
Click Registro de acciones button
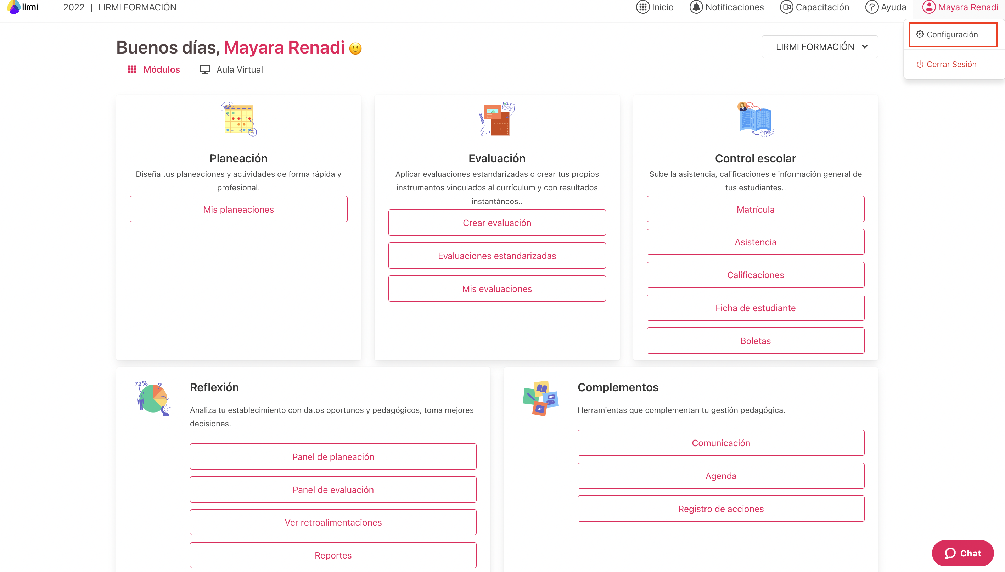(721, 509)
